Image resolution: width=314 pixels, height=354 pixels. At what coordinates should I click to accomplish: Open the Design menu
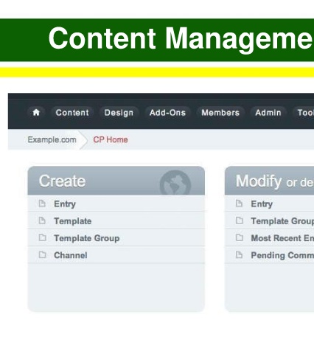coord(119,113)
